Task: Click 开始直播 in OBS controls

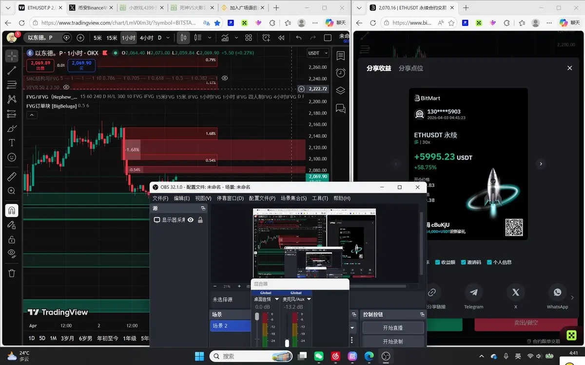Action: pos(393,328)
